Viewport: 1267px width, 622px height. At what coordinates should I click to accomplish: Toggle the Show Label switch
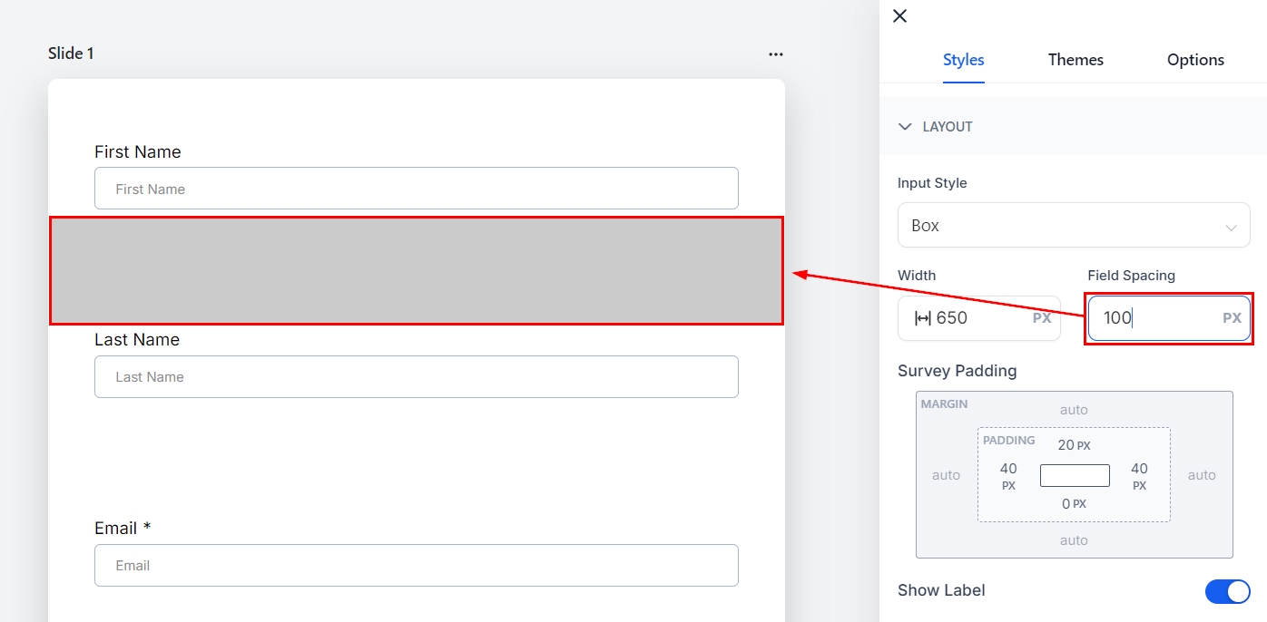[x=1227, y=591]
